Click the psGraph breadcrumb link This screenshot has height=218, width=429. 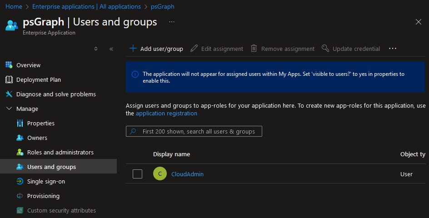tap(163, 6)
